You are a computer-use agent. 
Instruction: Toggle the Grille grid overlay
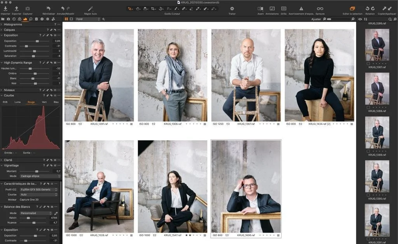283,9
